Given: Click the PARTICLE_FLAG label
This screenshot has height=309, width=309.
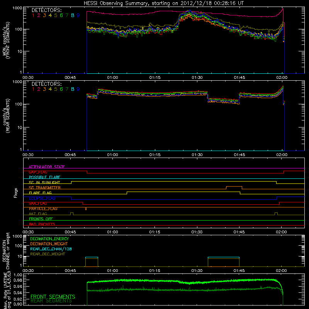Looking at the screenshot, I should pyautogui.click(x=43, y=209).
